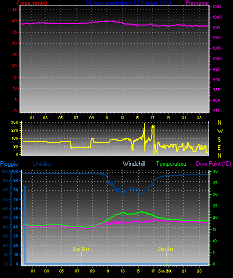
Task: Click hour 19 under the pressure chart
Action: tap(168, 118)
